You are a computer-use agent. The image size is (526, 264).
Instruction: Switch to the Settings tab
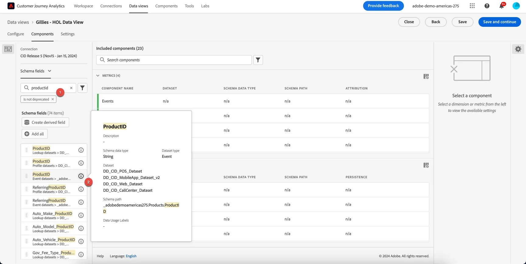pyautogui.click(x=68, y=34)
